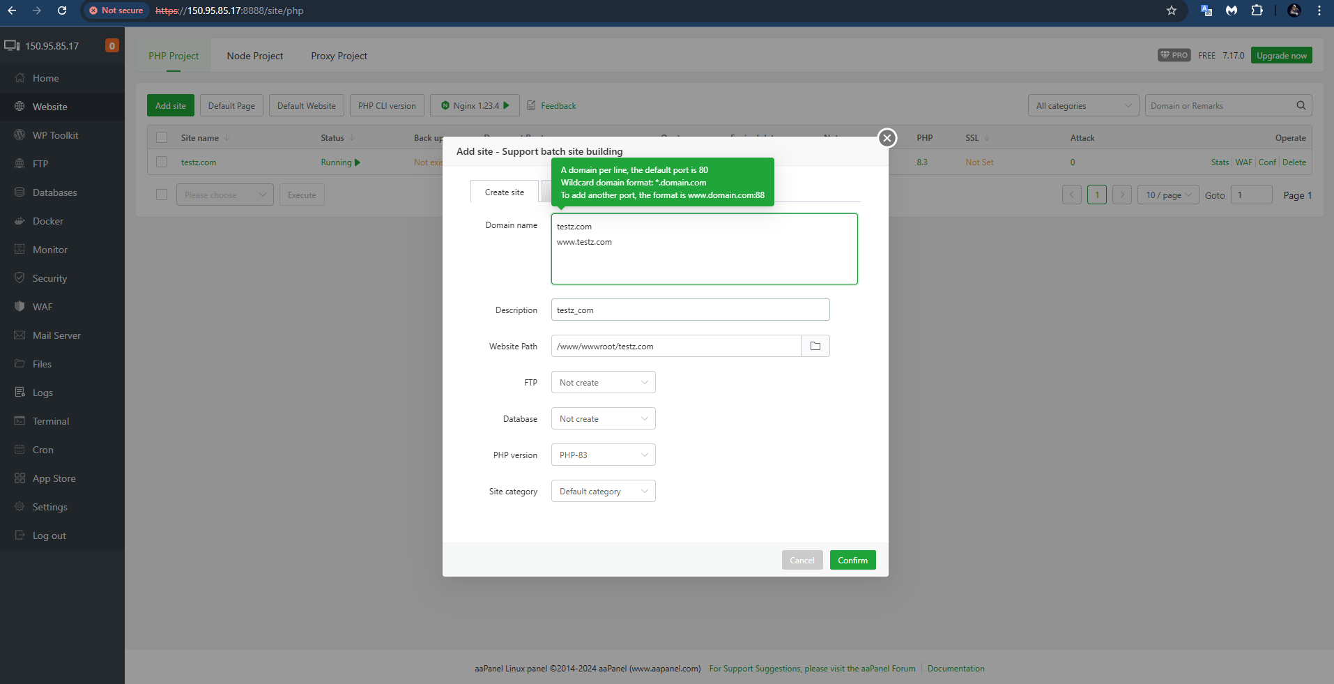Toggle the checkbox beside the Please choose dropdown
The height and width of the screenshot is (684, 1334).
click(162, 195)
